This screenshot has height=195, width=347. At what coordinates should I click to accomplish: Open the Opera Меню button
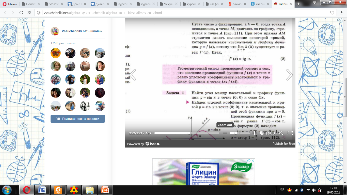tap(10, 4)
